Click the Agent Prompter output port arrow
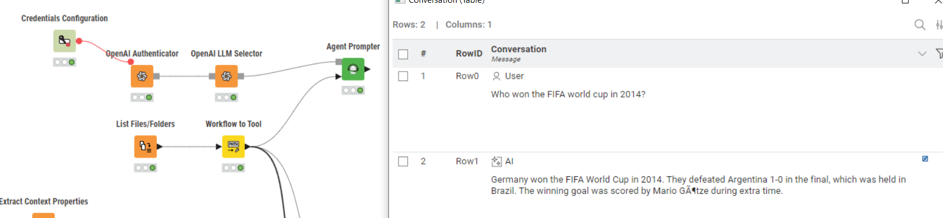 pyautogui.click(x=368, y=69)
